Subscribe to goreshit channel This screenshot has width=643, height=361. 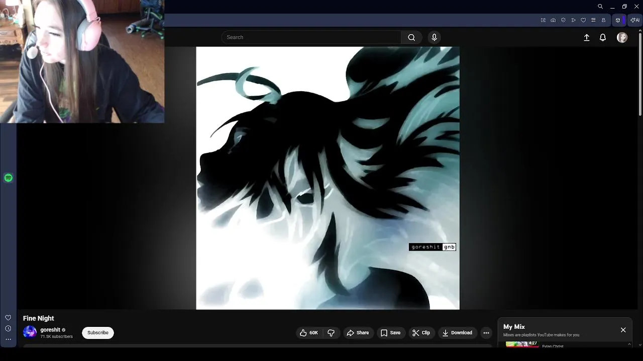(98, 333)
